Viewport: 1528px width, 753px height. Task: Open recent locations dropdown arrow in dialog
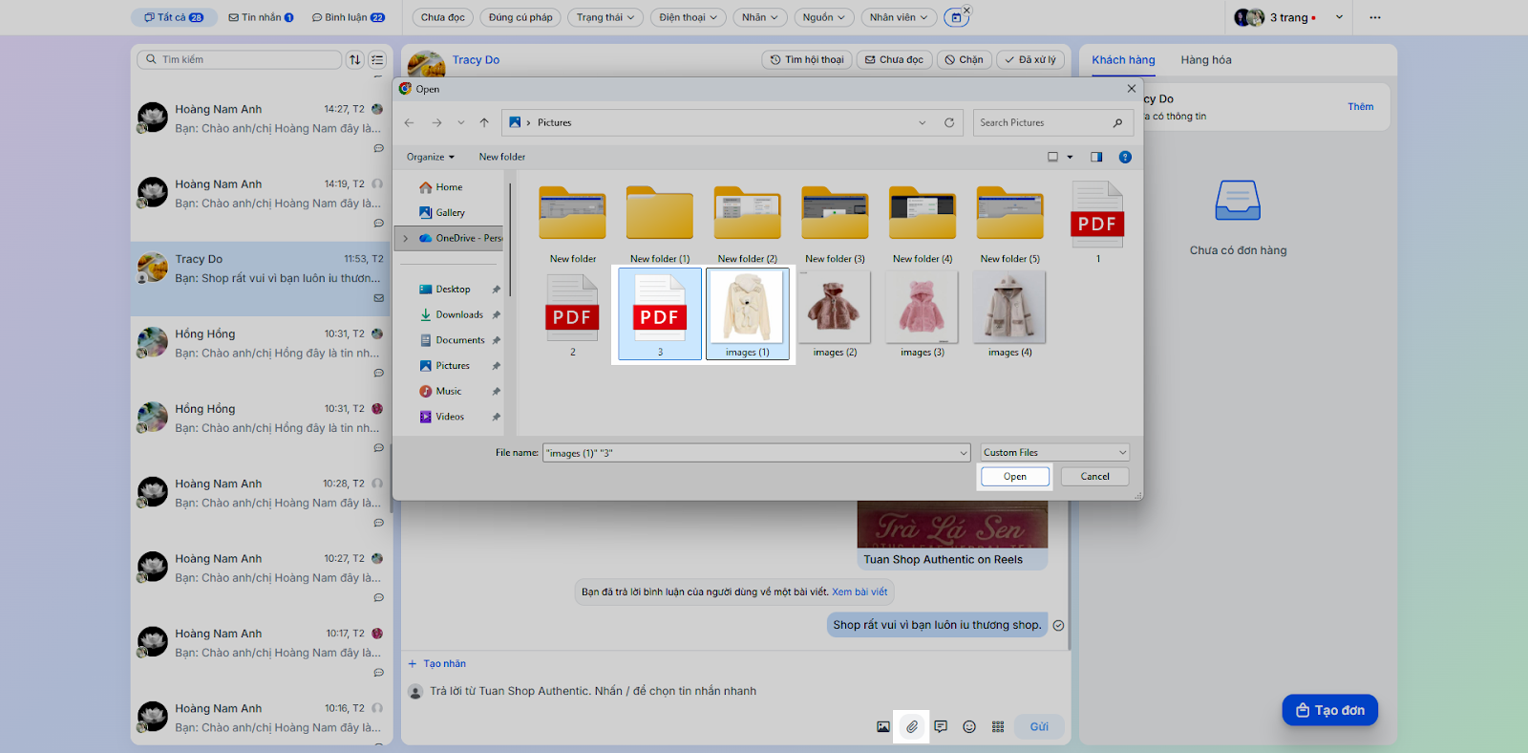coord(461,122)
